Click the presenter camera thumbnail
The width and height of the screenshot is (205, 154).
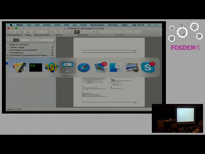coord(177,118)
